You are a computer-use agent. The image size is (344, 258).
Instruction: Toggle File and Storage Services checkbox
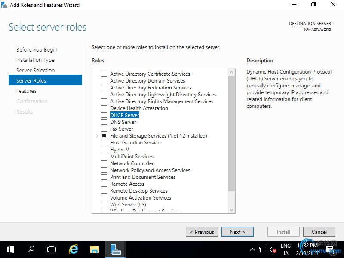pyautogui.click(x=104, y=135)
